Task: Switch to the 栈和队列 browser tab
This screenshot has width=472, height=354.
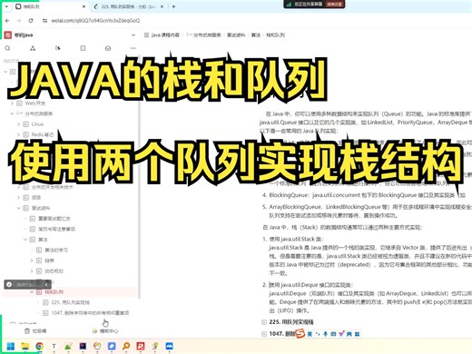Action: pyautogui.click(x=49, y=6)
